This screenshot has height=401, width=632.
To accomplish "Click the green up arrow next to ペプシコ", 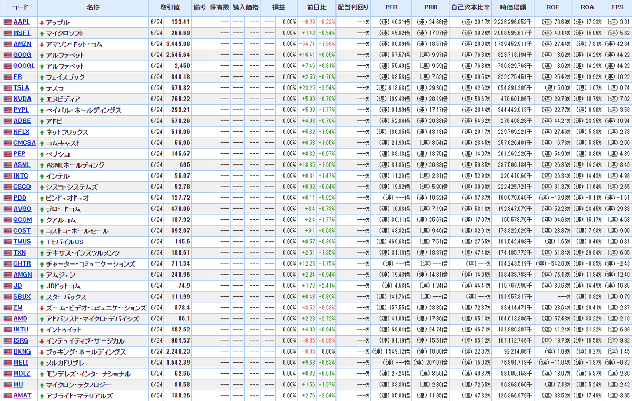I will pos(42,154).
